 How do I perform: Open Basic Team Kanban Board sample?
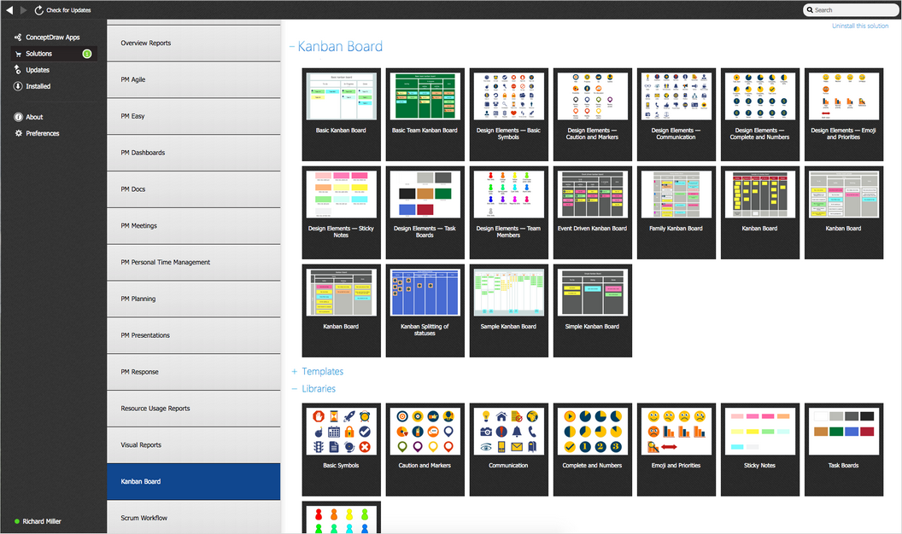tap(425, 115)
